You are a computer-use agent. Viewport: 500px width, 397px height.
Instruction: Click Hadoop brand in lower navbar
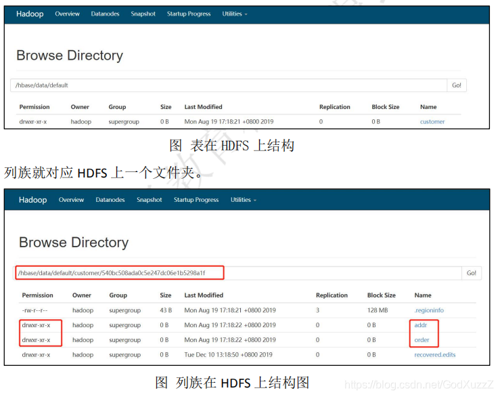[33, 200]
